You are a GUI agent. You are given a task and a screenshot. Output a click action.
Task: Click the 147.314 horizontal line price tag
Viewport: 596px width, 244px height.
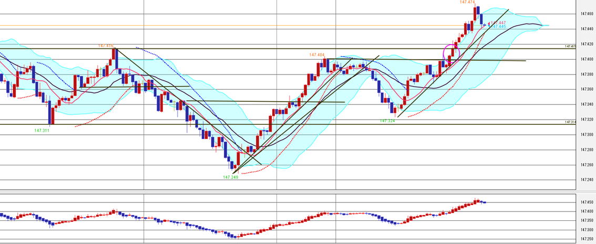coord(570,122)
